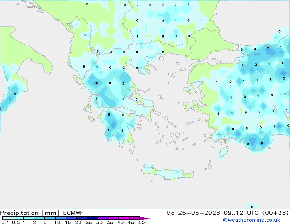The image size is (290, 224).
Task: Click the '0.1' legend scale label
Action: (x=5, y=222)
